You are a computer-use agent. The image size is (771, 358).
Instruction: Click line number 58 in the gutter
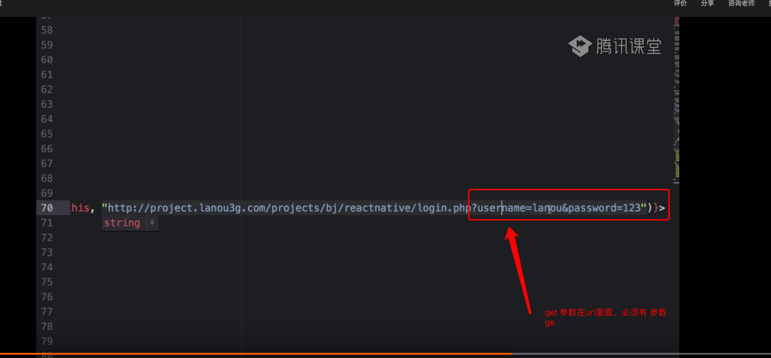click(x=47, y=30)
